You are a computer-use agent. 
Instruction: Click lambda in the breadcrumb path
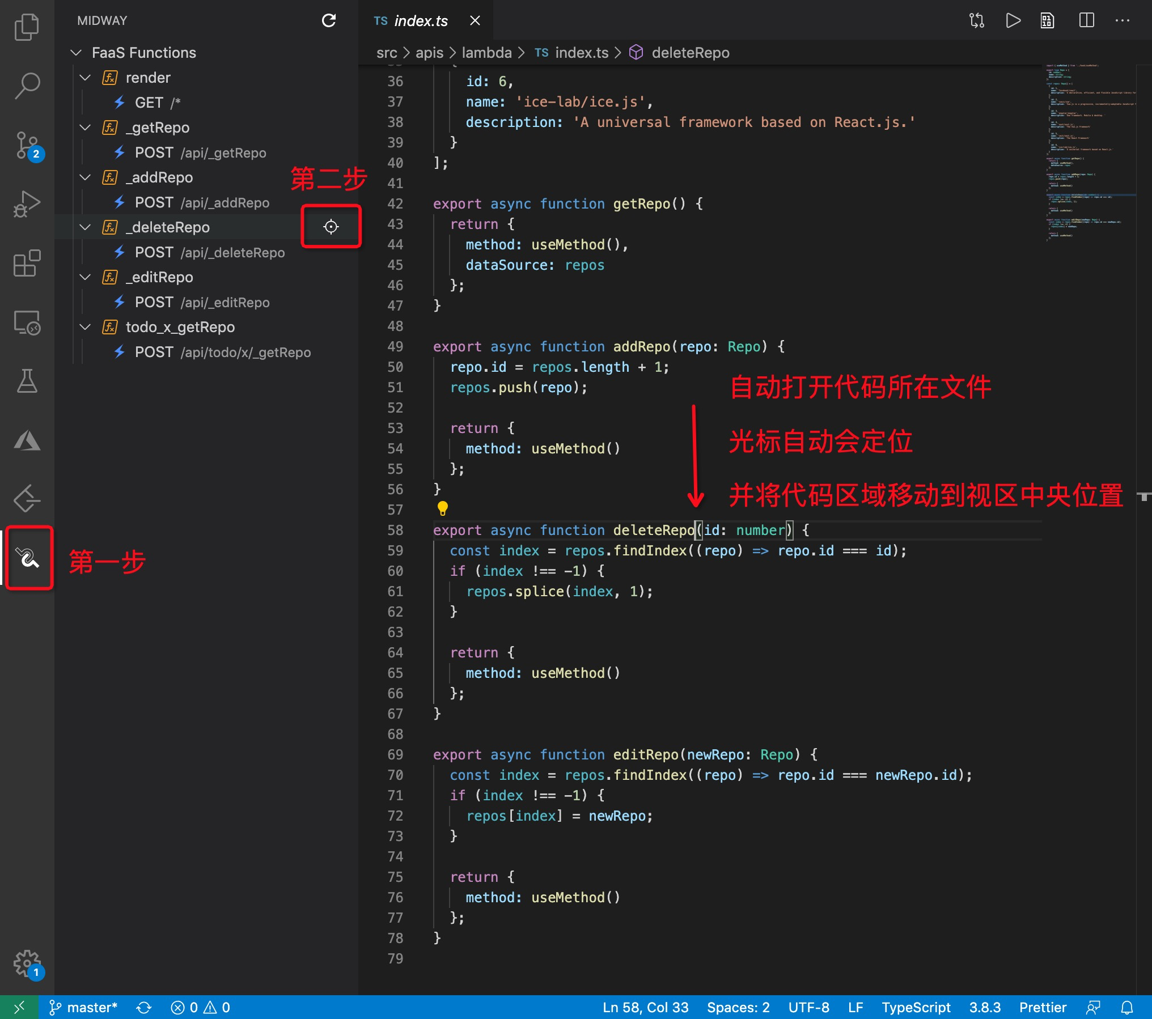486,53
